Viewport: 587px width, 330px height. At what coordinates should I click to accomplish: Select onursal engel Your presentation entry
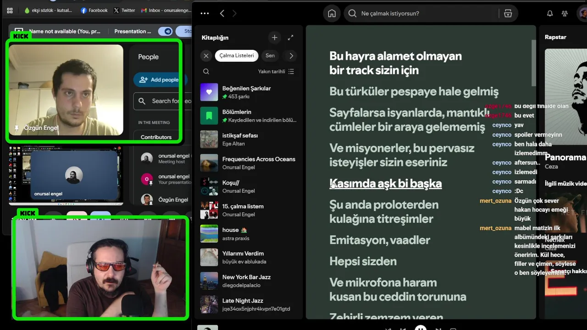(166, 179)
